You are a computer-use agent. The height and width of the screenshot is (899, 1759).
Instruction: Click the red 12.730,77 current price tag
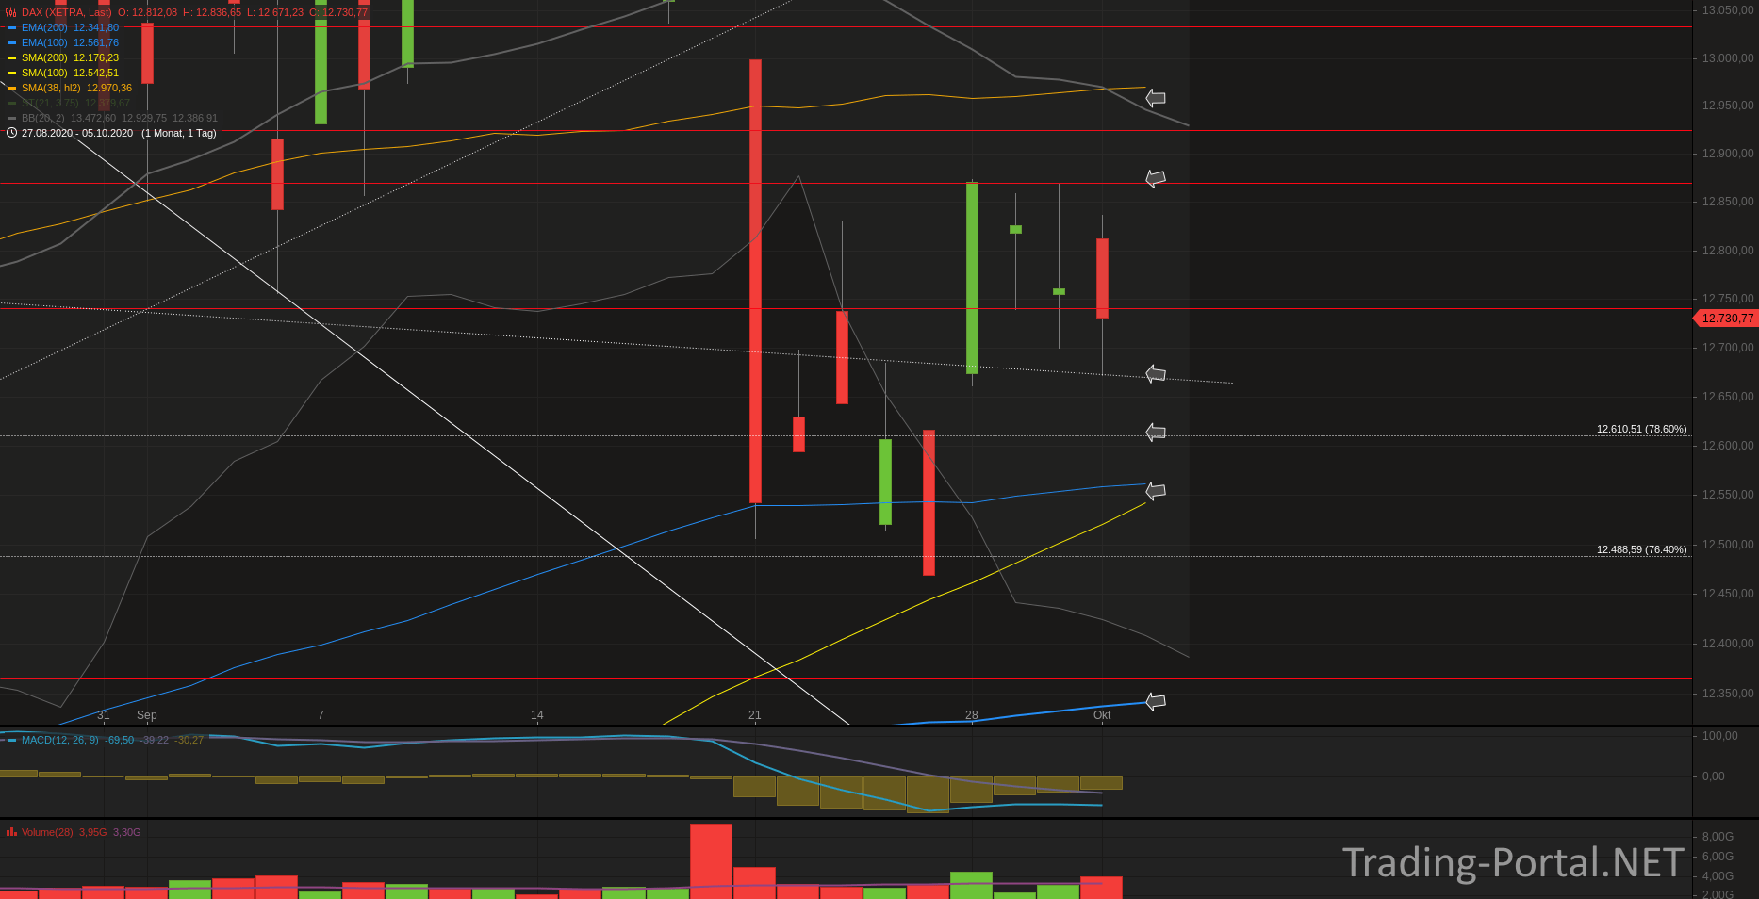(1726, 319)
